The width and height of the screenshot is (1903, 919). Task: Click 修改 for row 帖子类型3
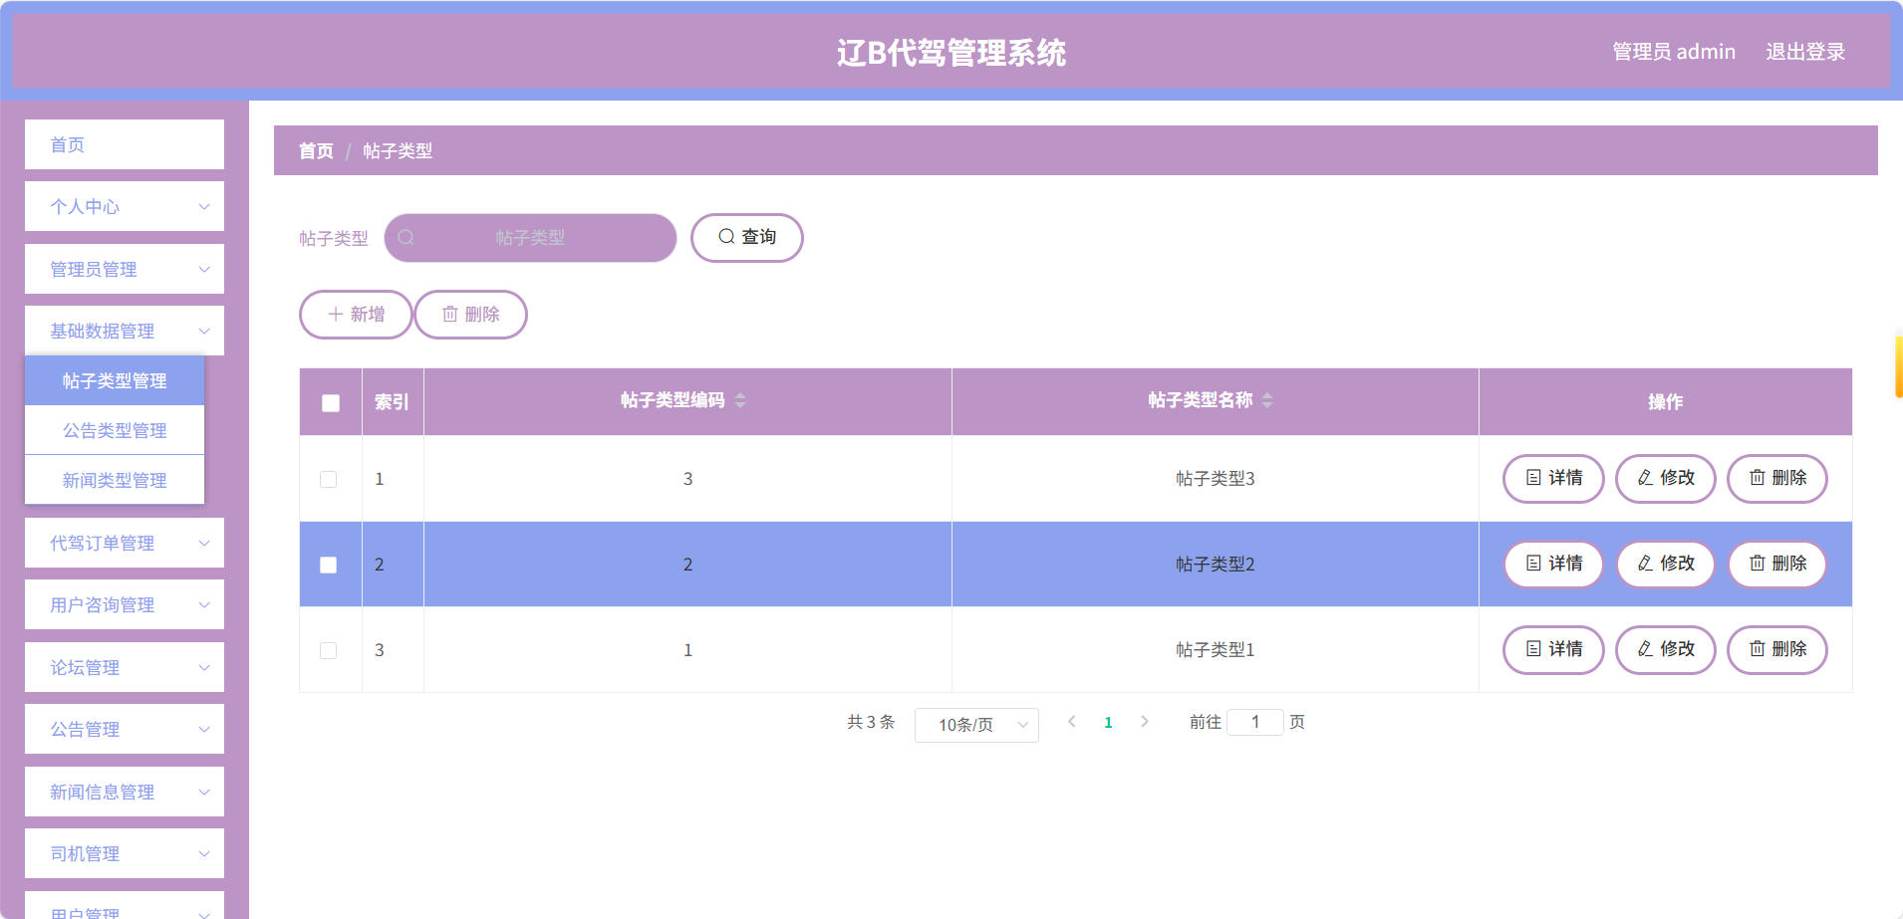1666,479
